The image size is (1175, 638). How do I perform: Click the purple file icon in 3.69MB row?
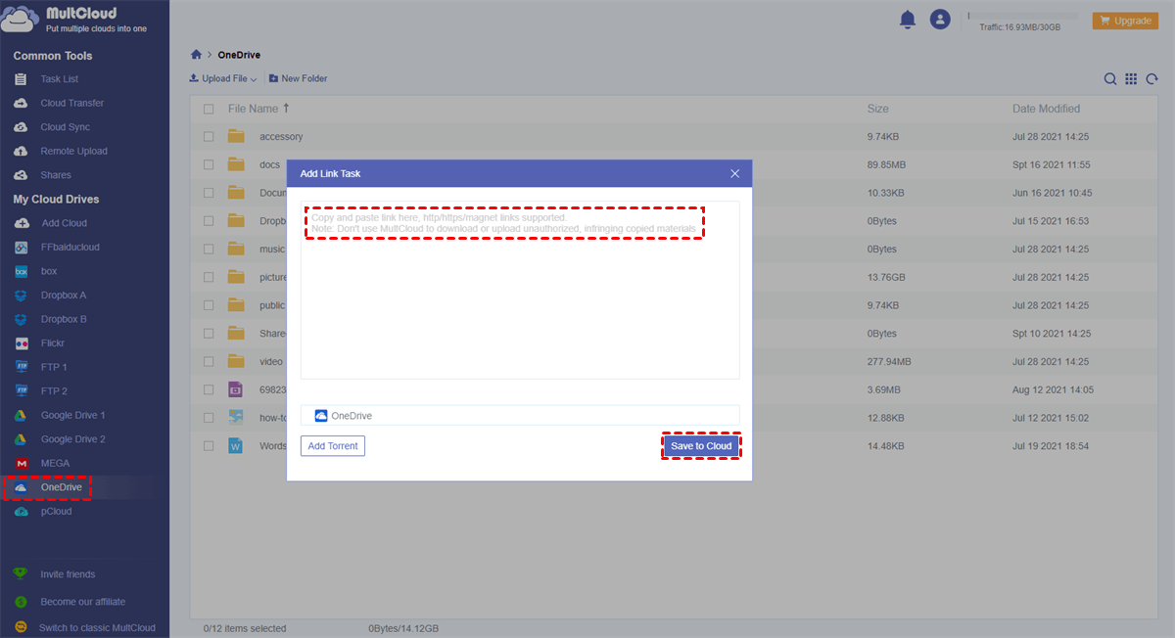[x=235, y=389]
